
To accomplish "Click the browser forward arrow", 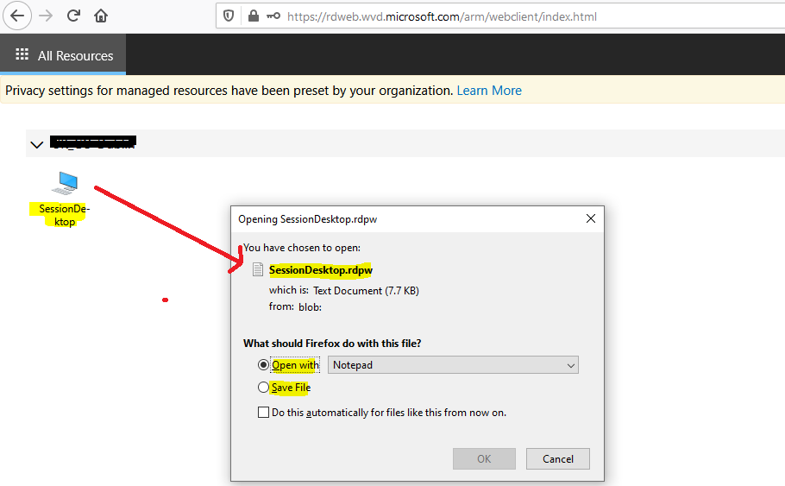I will [46, 16].
